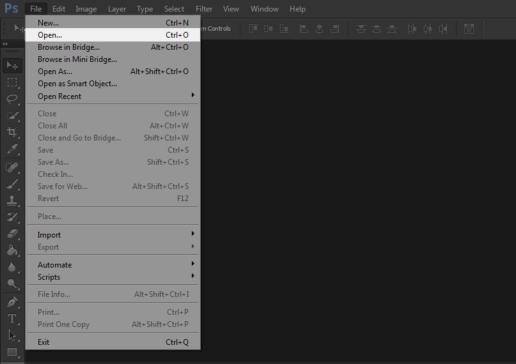The image size is (516, 364).
Task: Expand the Automate submenu
Action: coord(113,265)
